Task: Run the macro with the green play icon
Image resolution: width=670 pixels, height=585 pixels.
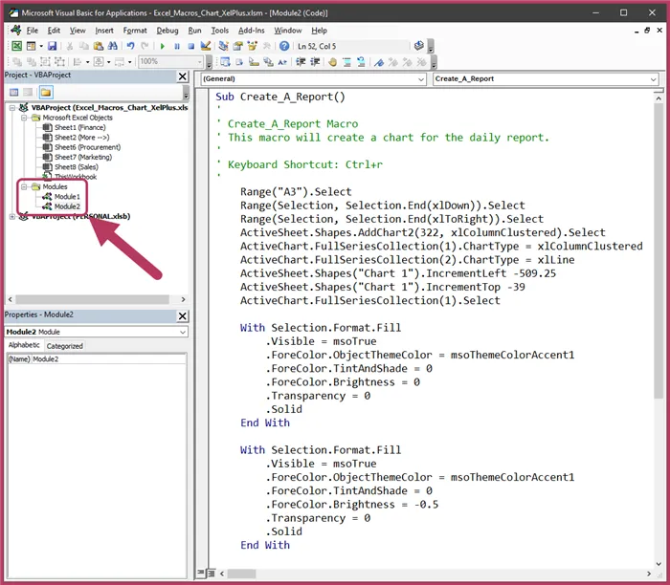Action: [x=163, y=46]
